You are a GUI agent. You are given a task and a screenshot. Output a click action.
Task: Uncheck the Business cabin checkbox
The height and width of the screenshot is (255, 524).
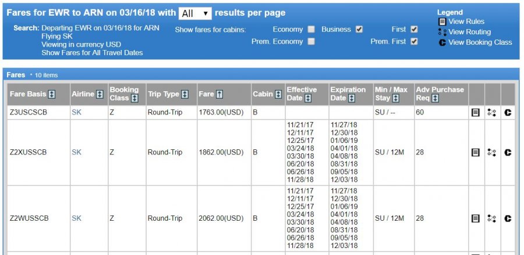pos(359,29)
